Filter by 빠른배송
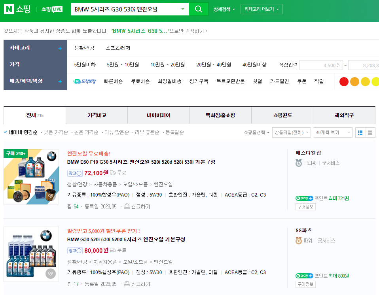 (x=114, y=81)
